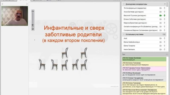Click microphone icon for Елена Соболева

(164, 19)
